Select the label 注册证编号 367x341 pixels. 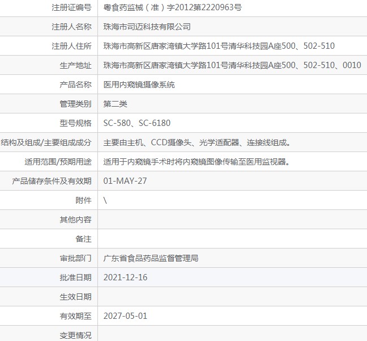pos(71,7)
